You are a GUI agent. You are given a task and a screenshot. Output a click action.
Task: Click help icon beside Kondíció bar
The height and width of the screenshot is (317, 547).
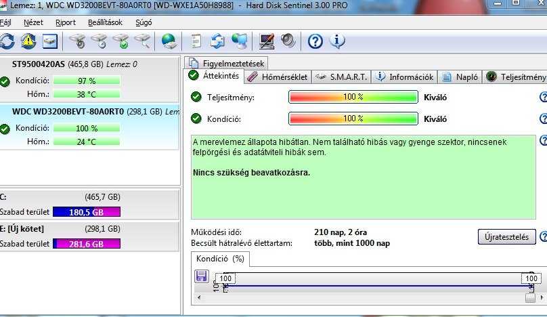click(543, 119)
